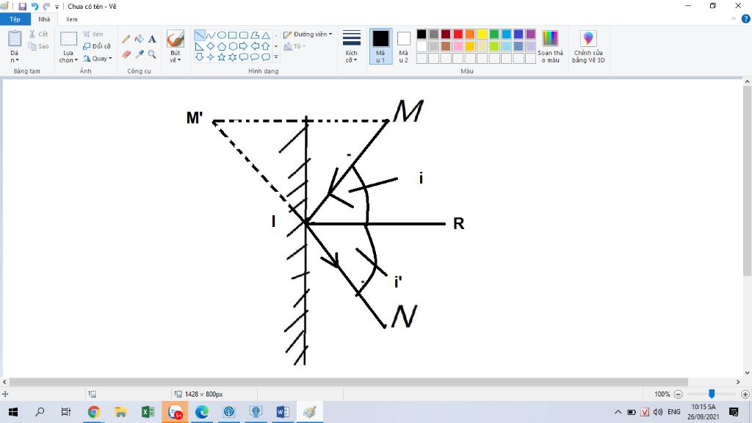Switch to the Nhà home tab
Viewport: 752px width, 423px height.
(44, 19)
